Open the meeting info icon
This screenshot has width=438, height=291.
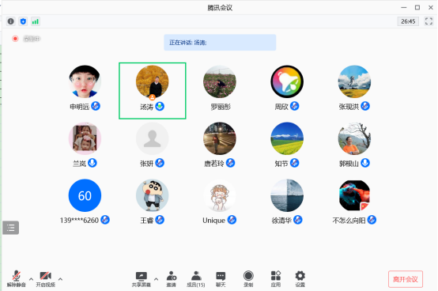point(10,21)
